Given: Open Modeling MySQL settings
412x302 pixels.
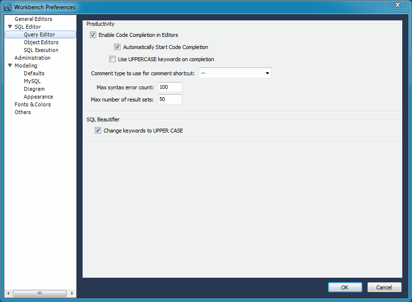Looking at the screenshot, I should click(x=33, y=81).
